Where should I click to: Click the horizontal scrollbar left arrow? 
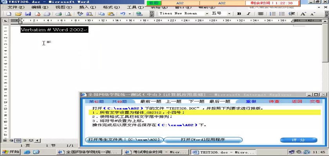[37, 140]
